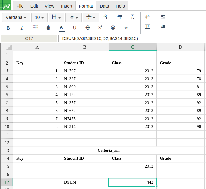Screen dimensions: 206x189
Task: Increase decimal places
Action: (119, 17)
